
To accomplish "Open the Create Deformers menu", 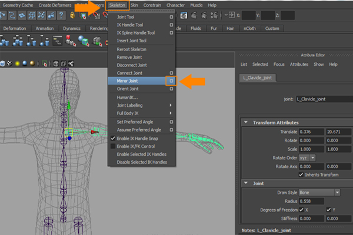I will [x=55, y=5].
